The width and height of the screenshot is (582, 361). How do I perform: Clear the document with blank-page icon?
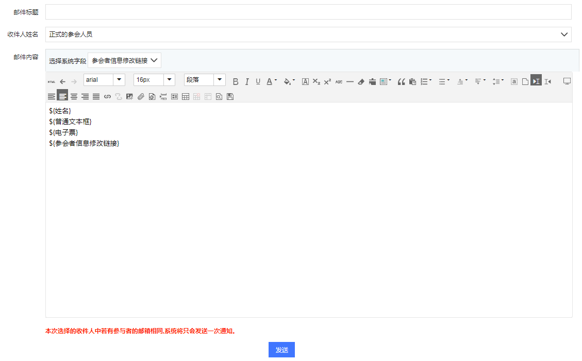[525, 81]
